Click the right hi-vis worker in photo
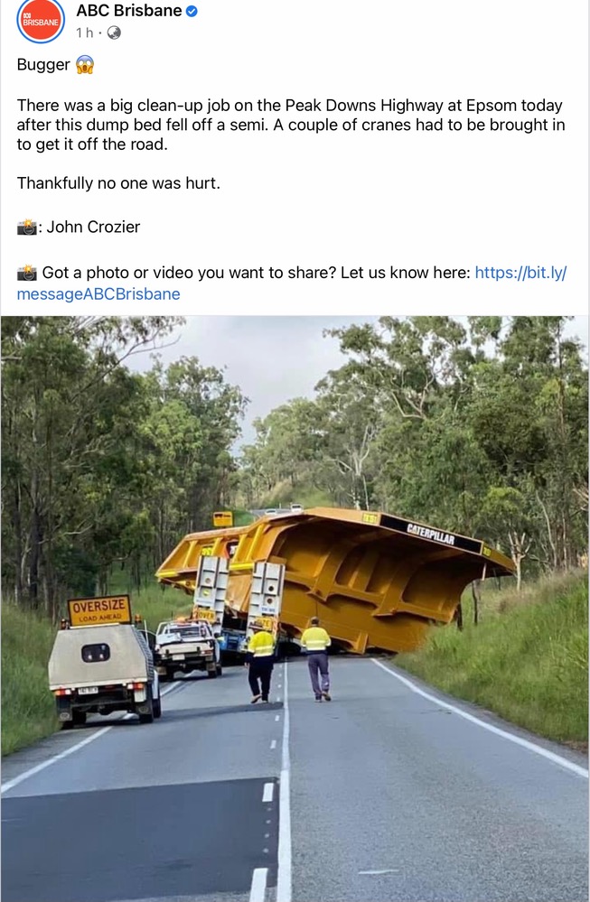The height and width of the screenshot is (902, 590). (316, 659)
